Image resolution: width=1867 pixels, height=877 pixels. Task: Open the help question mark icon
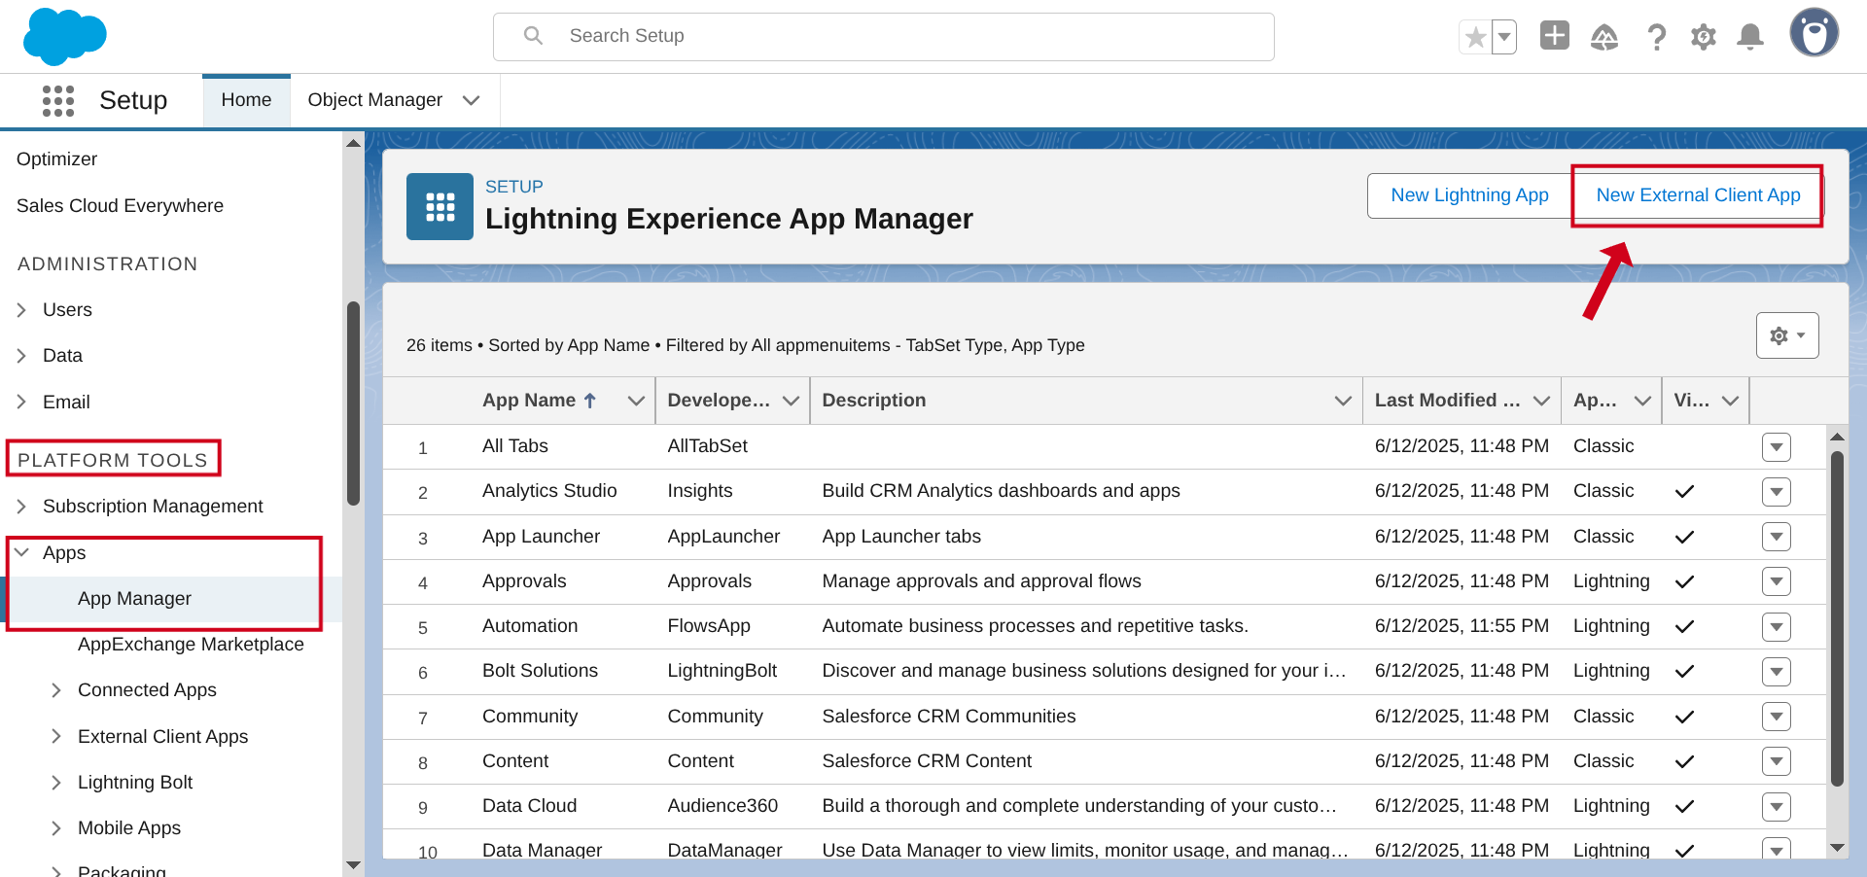1656,37
